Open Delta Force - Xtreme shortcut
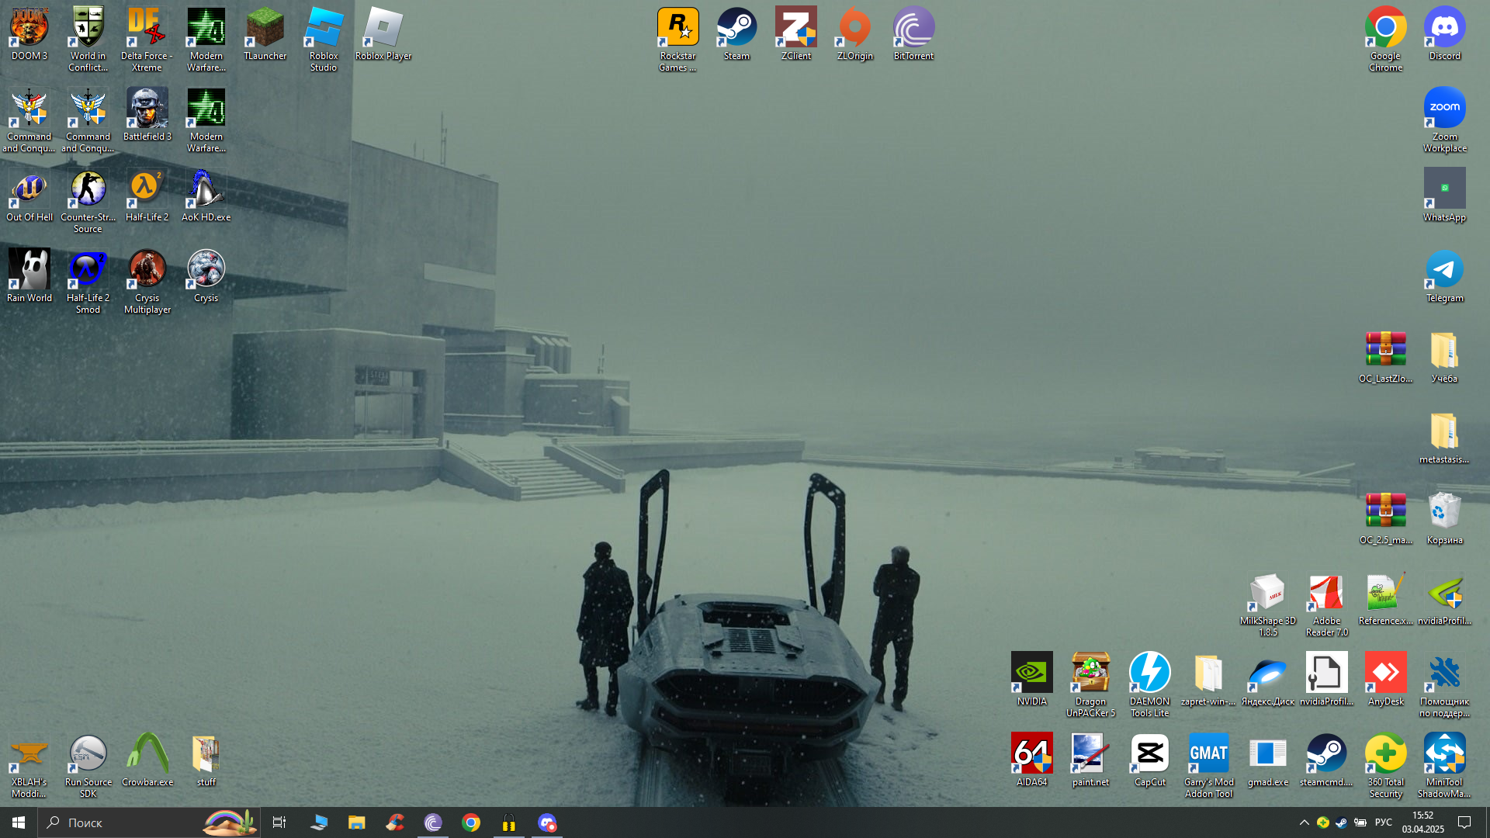Screen dimensions: 1490x838 click(x=147, y=40)
